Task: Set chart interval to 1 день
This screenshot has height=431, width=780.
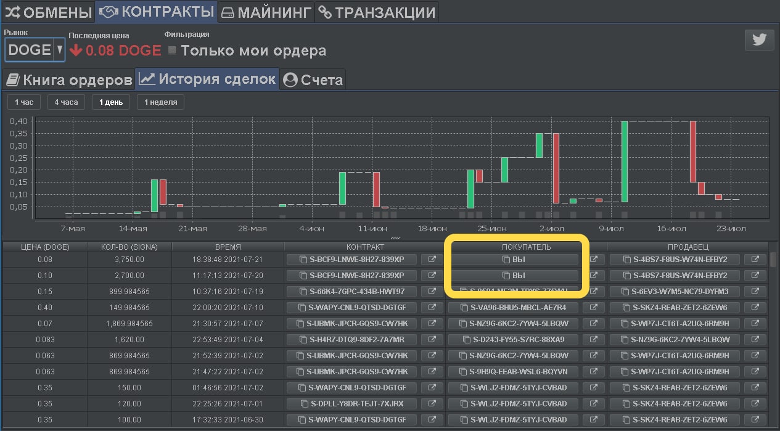Action: pos(111,102)
